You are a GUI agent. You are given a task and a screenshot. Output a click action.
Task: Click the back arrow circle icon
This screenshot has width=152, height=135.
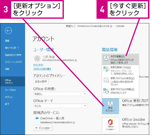click(x=8, y=31)
